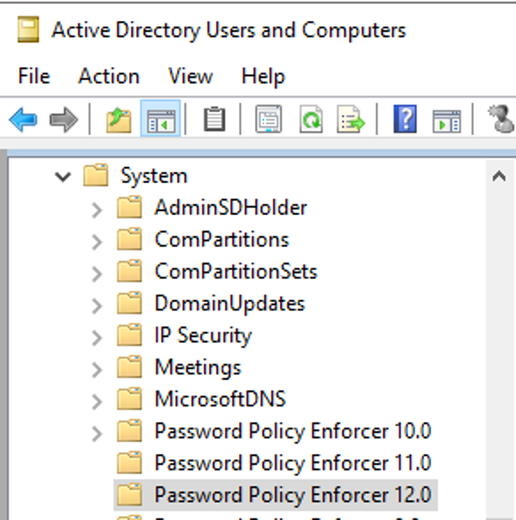The image size is (516, 520).
Task: Click the IP Security folder icon
Action: coord(130,335)
